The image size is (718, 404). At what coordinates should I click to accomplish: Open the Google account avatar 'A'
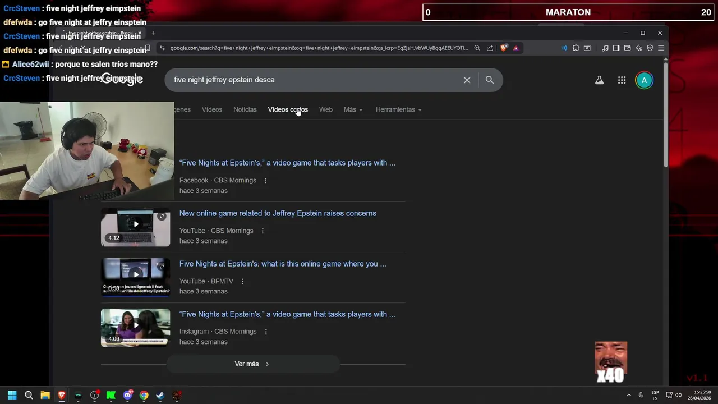(x=644, y=80)
